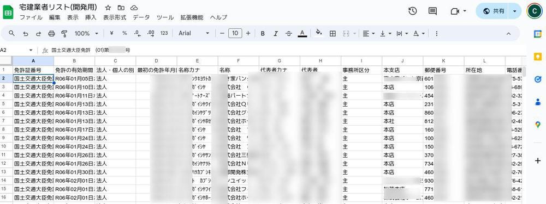The height and width of the screenshot is (204, 546).
Task: Activate the paint format tool
Action: [x=64, y=33]
